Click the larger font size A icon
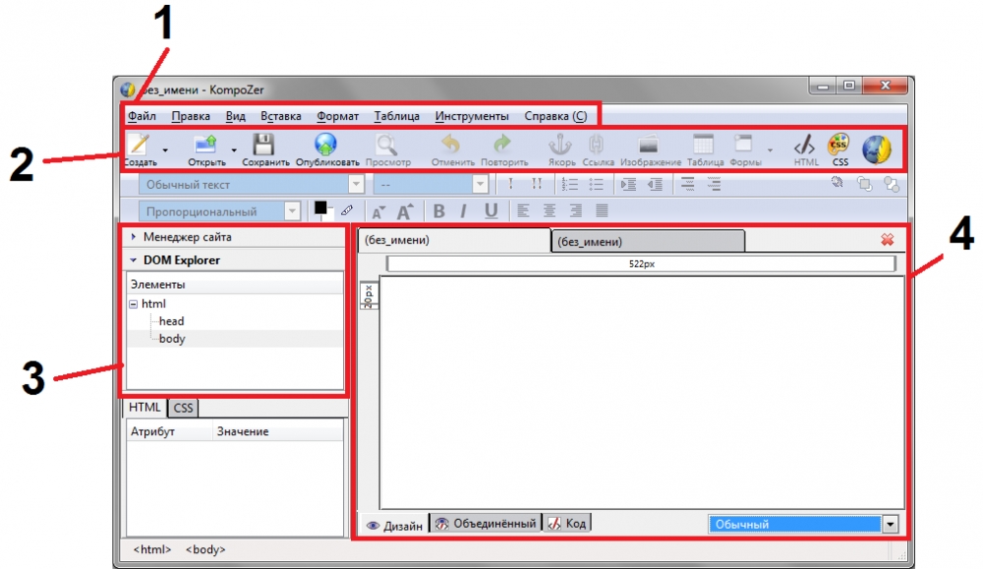The image size is (983, 569). click(405, 211)
